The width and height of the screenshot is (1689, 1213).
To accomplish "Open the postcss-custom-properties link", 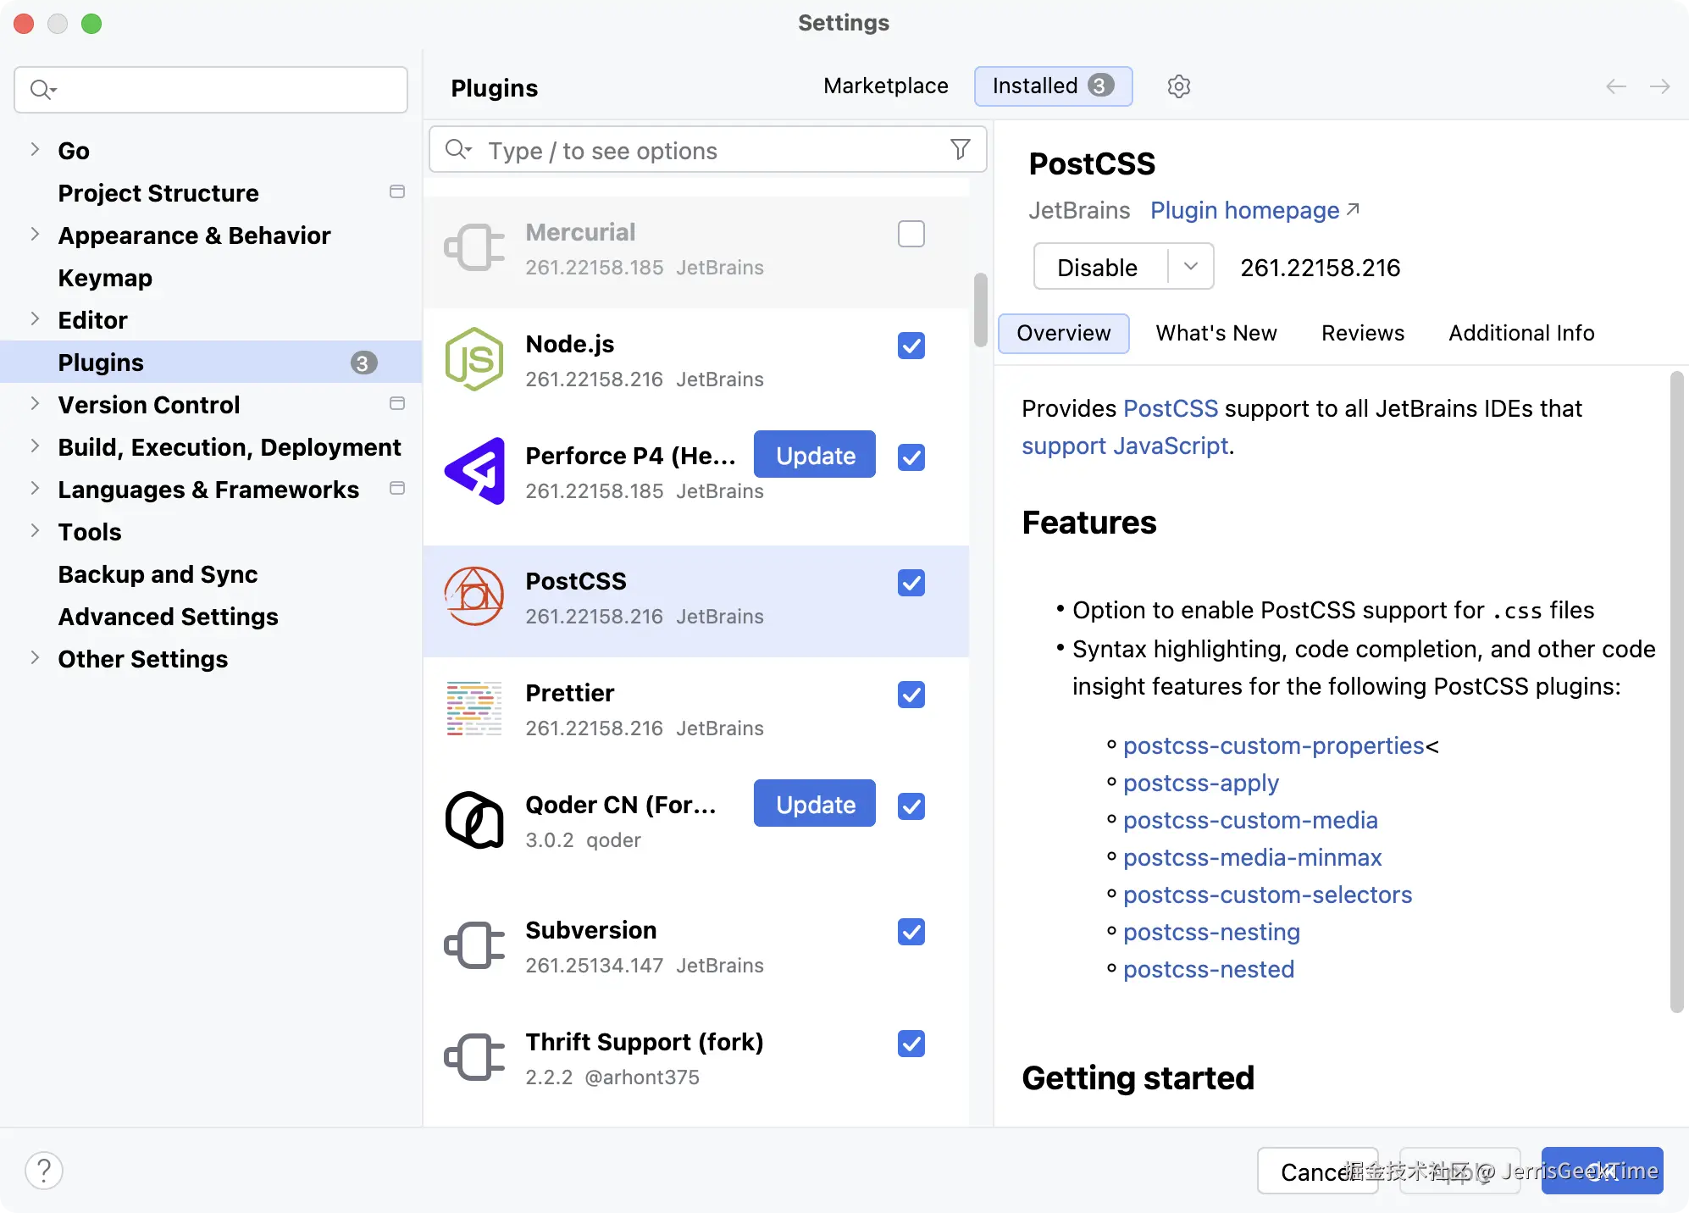I will click(1273, 745).
